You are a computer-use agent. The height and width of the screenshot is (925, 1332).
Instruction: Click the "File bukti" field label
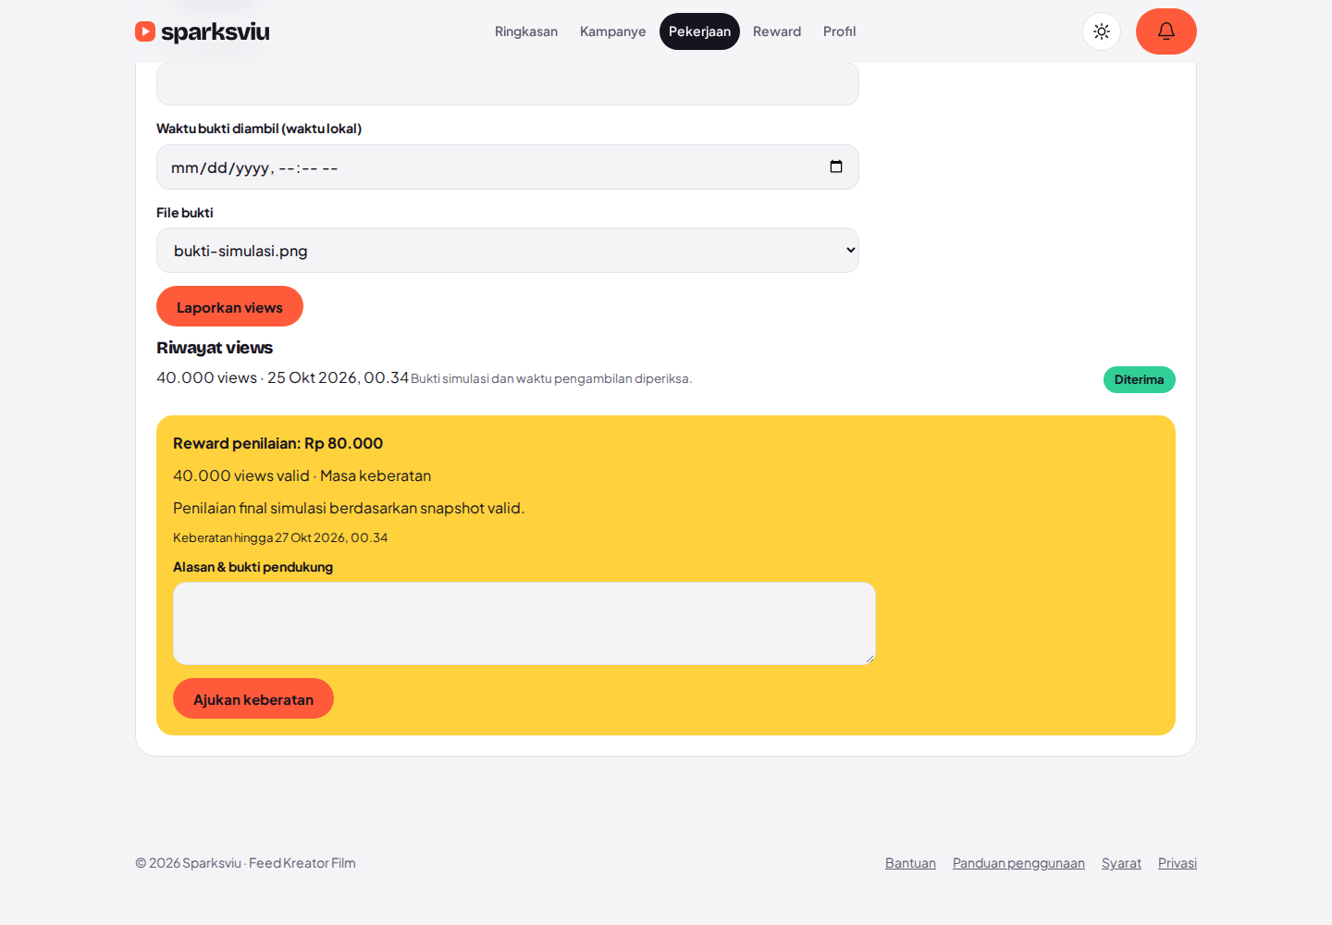[185, 213]
